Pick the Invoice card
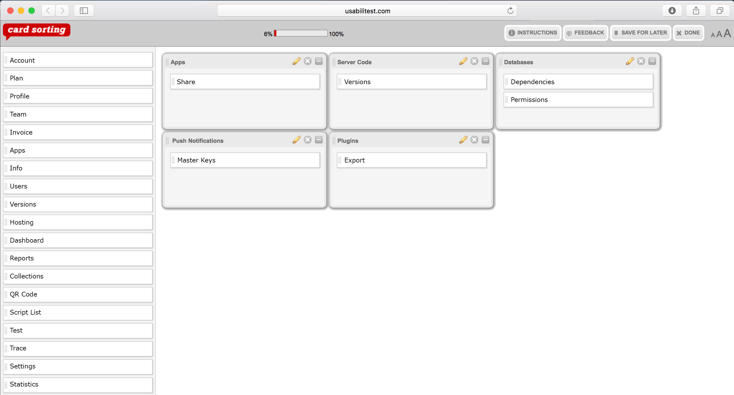 (x=78, y=132)
